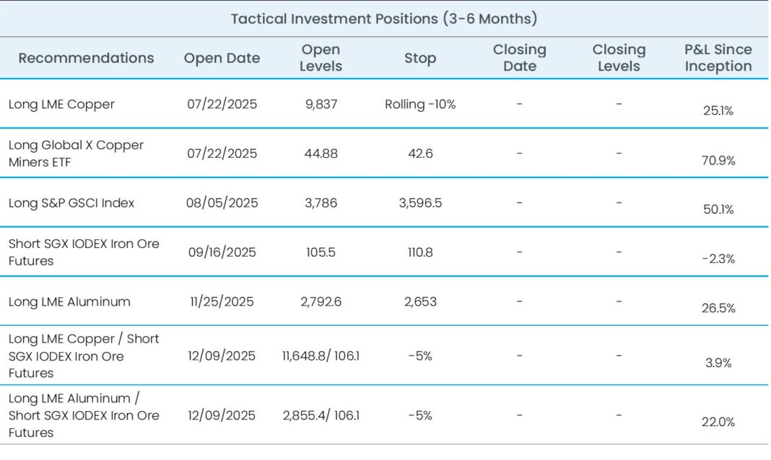The width and height of the screenshot is (771, 460).
Task: Click the Long LME Aluminum row label
Action: pyautogui.click(x=70, y=301)
